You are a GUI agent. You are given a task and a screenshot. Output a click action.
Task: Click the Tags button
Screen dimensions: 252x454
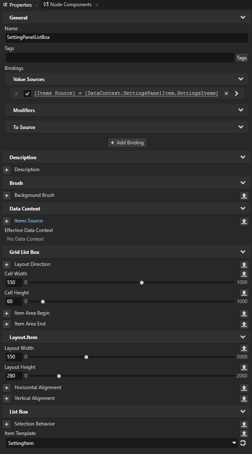pos(242,57)
